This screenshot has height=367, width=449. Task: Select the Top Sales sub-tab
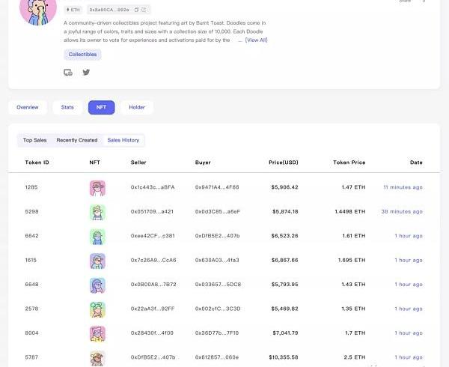(x=34, y=140)
